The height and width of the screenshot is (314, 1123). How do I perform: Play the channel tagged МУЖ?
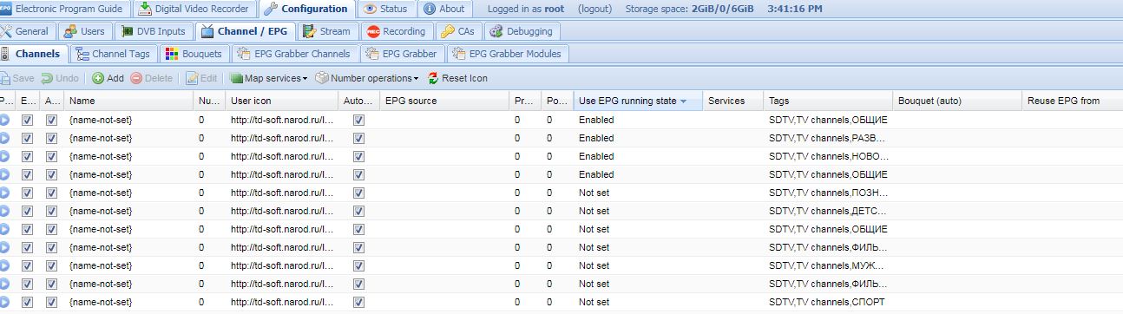[5, 265]
